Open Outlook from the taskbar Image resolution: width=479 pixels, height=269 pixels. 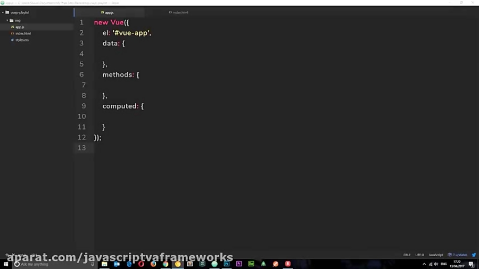117,264
